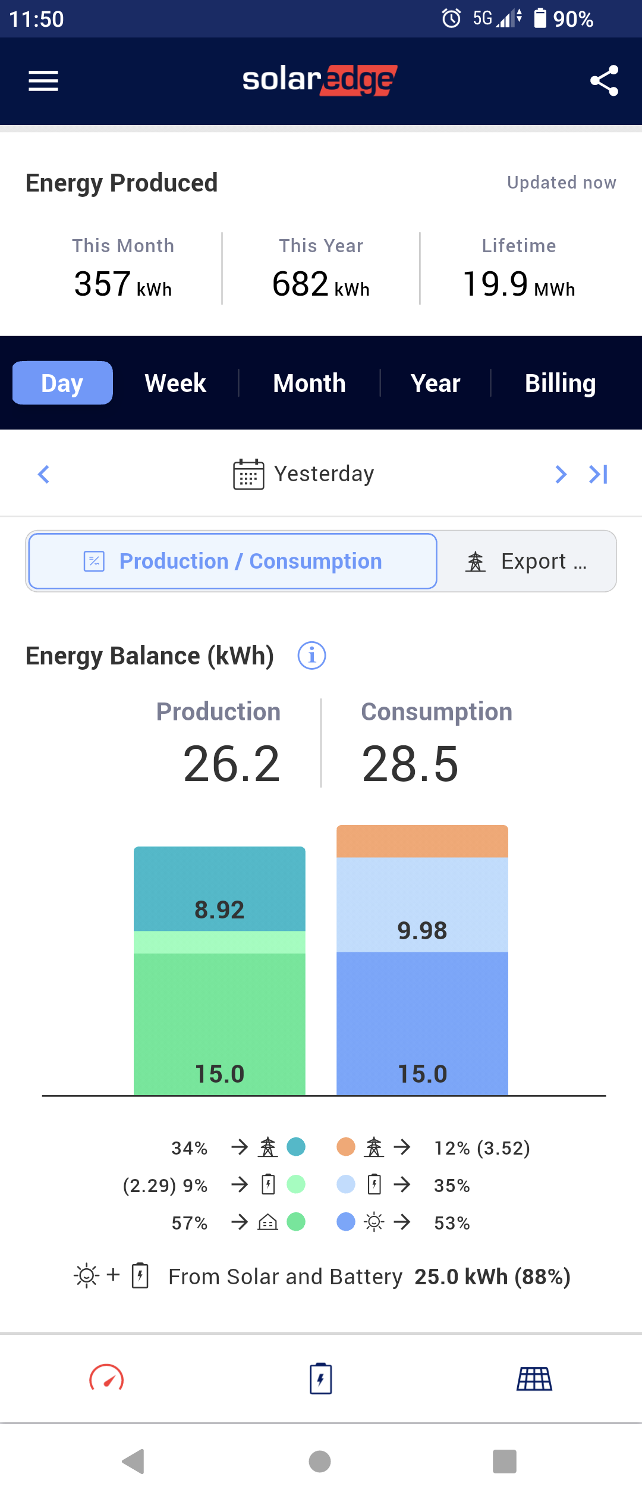This screenshot has width=642, height=1499.
Task: Tap the Yesterday date label
Action: [x=324, y=474]
